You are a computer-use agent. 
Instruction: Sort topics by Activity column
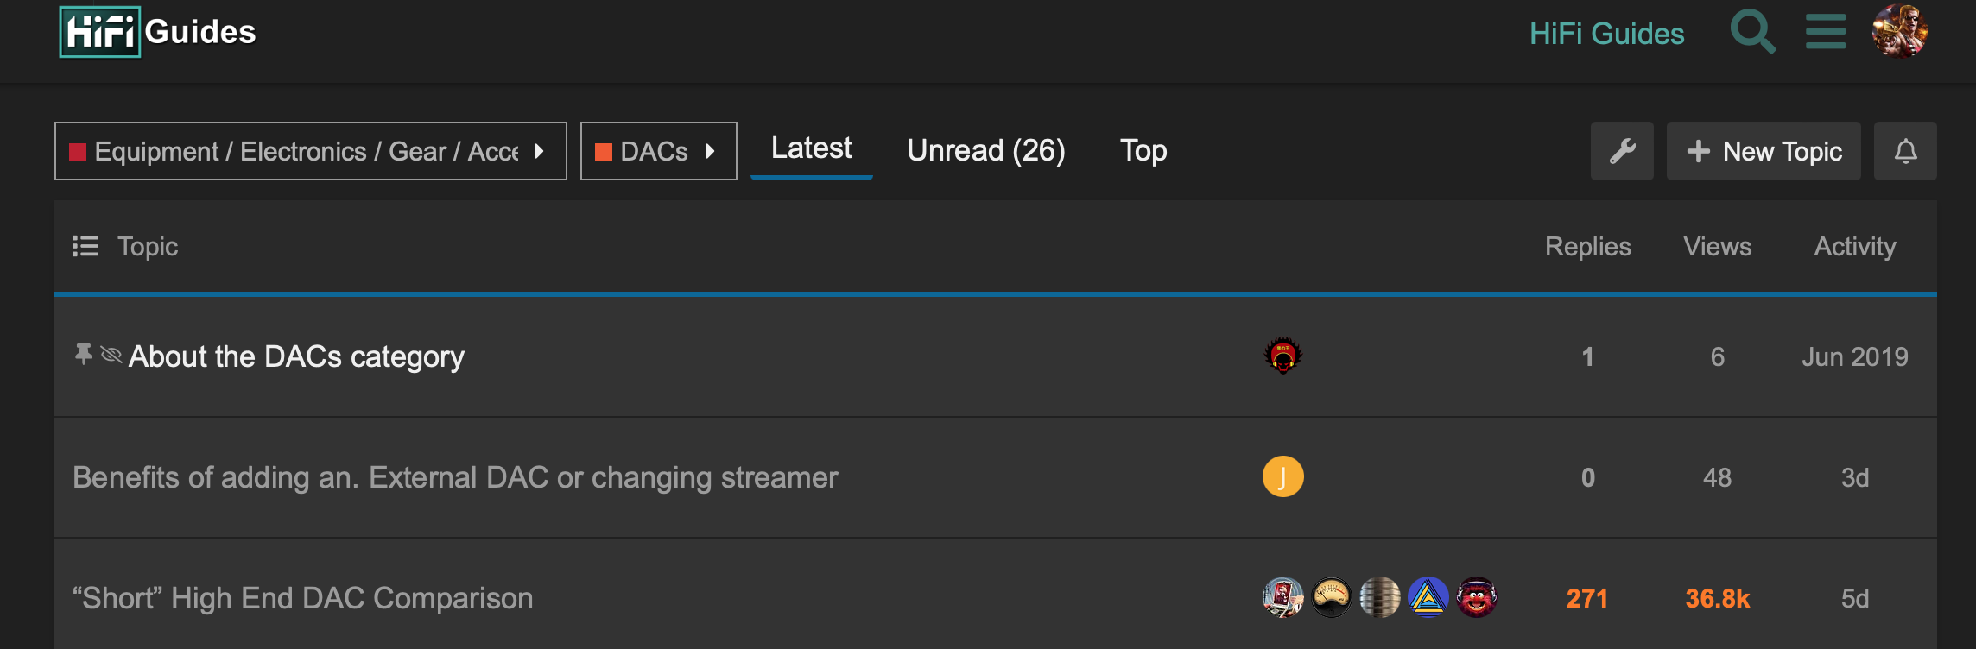[x=1855, y=247]
